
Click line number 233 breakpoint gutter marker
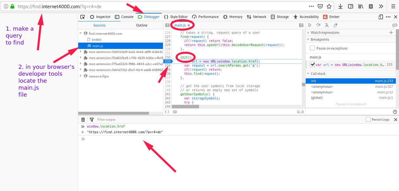pos(168,61)
